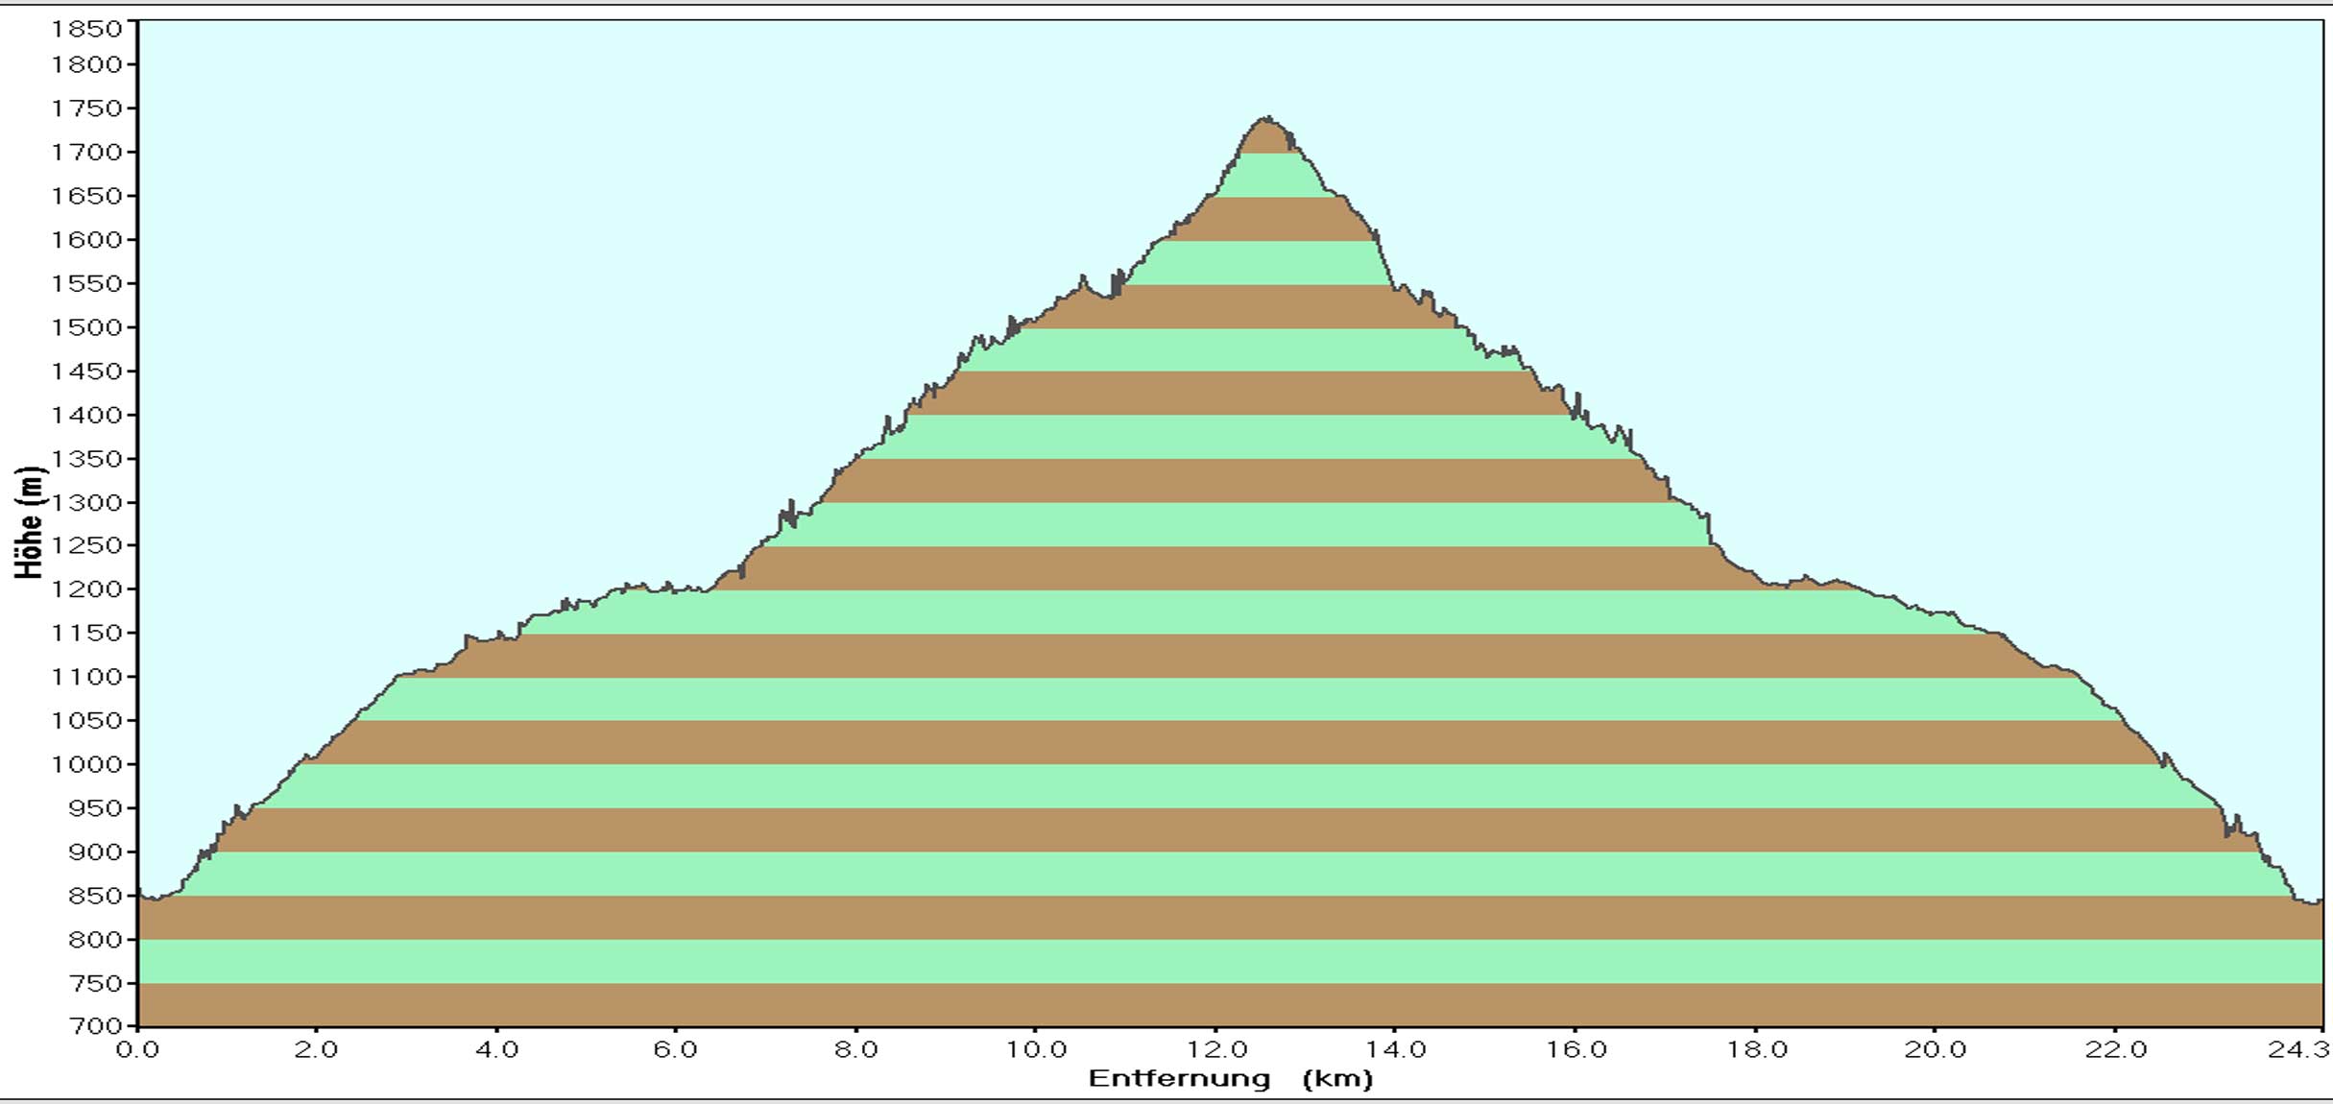The image size is (2333, 1104).
Task: Click the 0.0 km start distance label
Action: [137, 1049]
